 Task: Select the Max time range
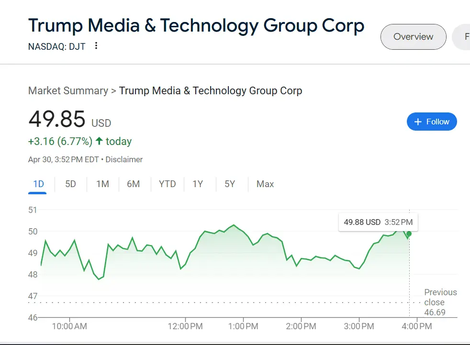tap(265, 184)
